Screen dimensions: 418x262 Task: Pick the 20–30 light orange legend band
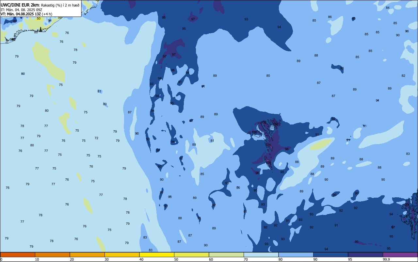[x=87, y=254]
